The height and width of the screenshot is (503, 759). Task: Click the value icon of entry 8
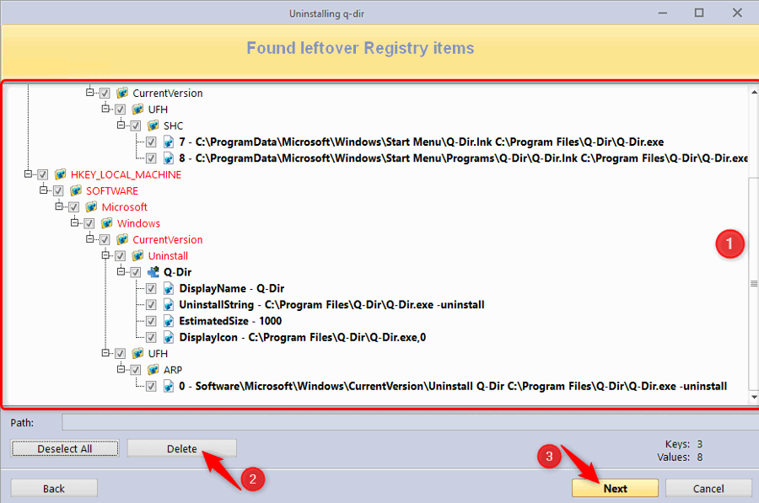(169, 158)
